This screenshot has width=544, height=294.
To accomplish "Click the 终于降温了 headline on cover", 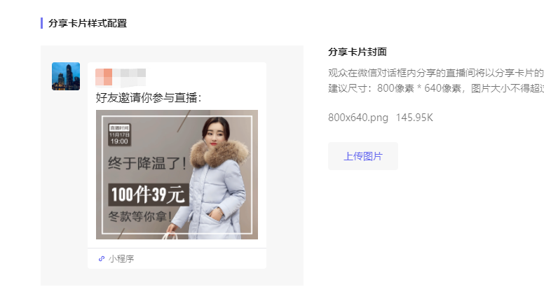I will coord(147,163).
